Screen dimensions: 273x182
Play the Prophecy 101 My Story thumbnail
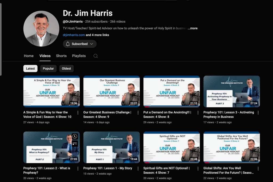coord(111,147)
